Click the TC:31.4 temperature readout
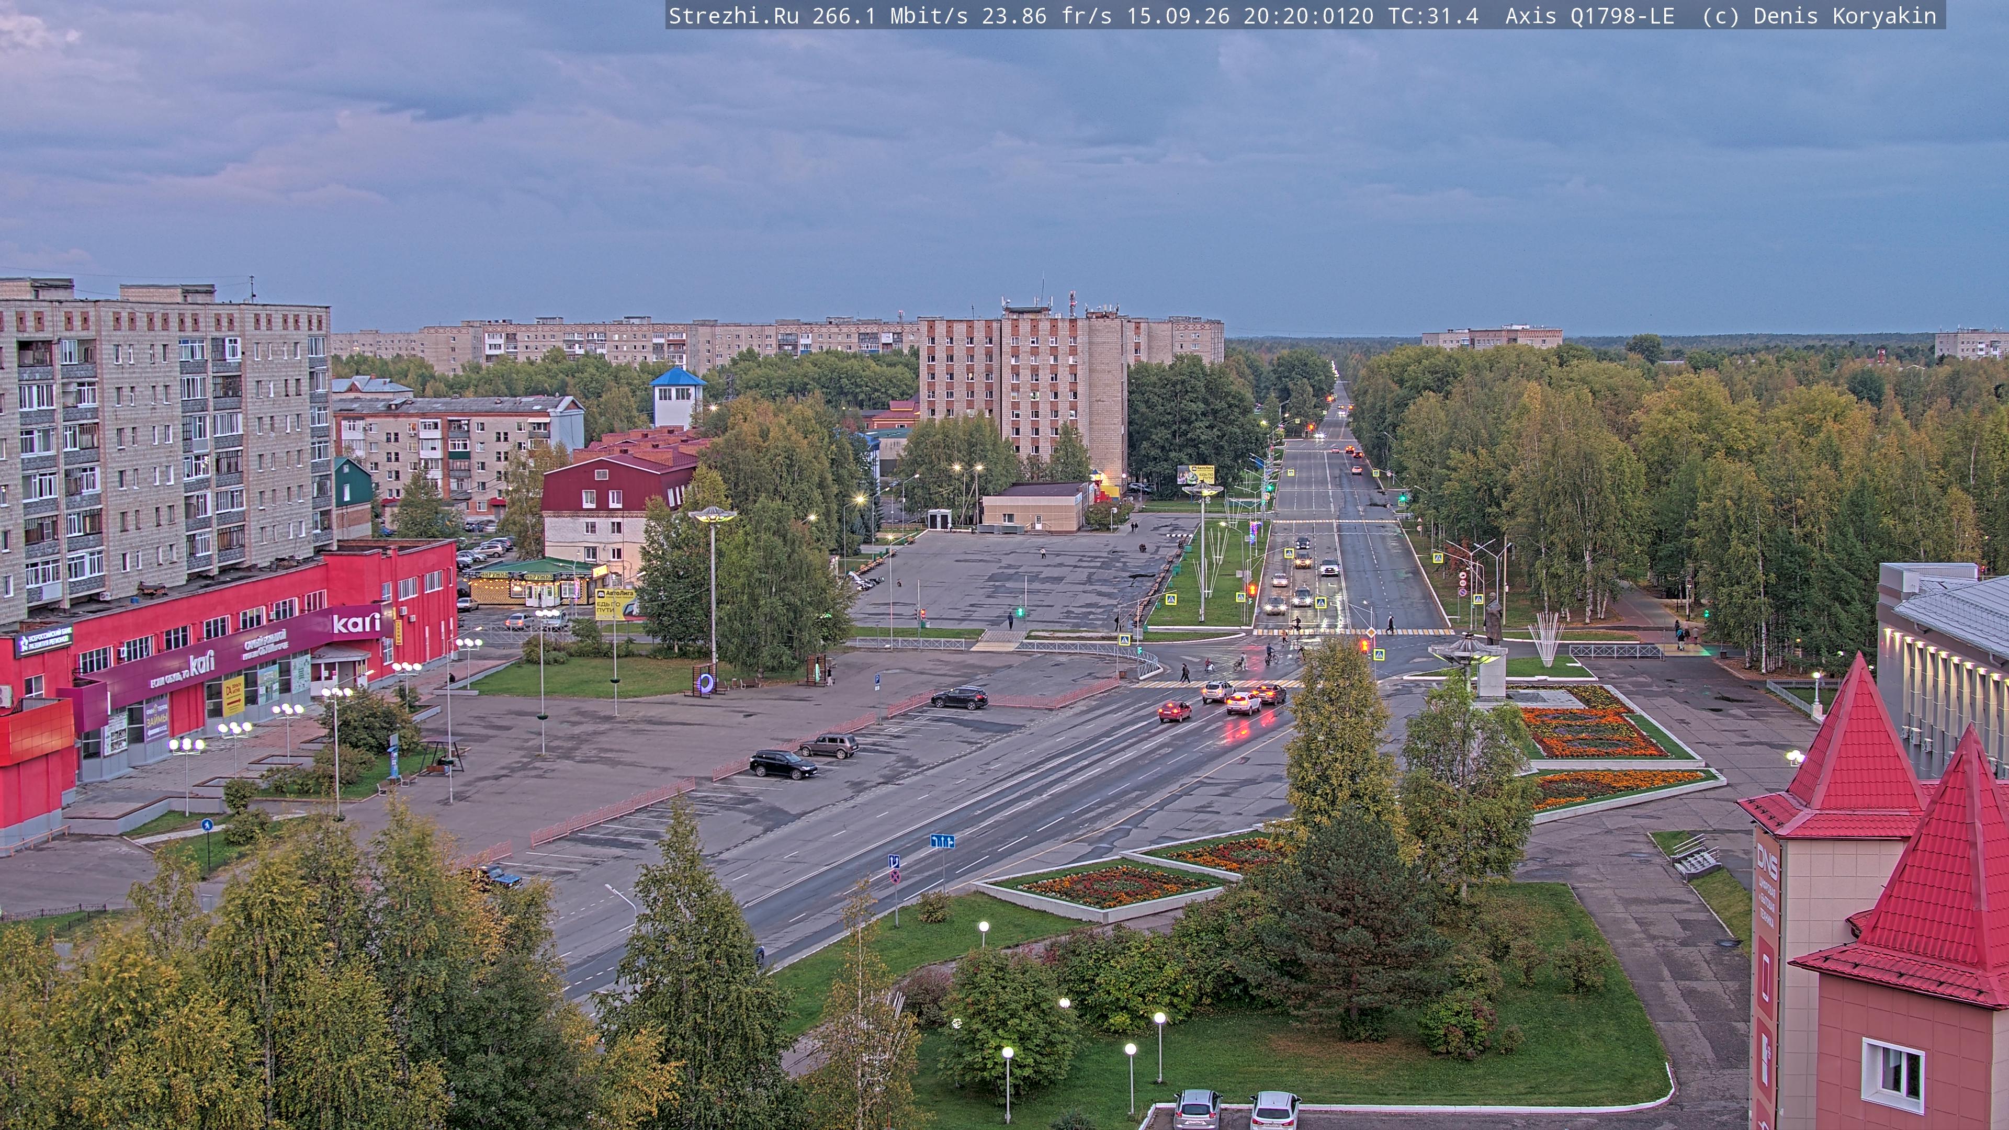The height and width of the screenshot is (1130, 2009). (1432, 16)
